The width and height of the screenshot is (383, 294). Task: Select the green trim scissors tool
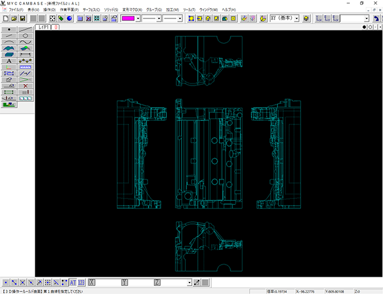tap(26, 80)
